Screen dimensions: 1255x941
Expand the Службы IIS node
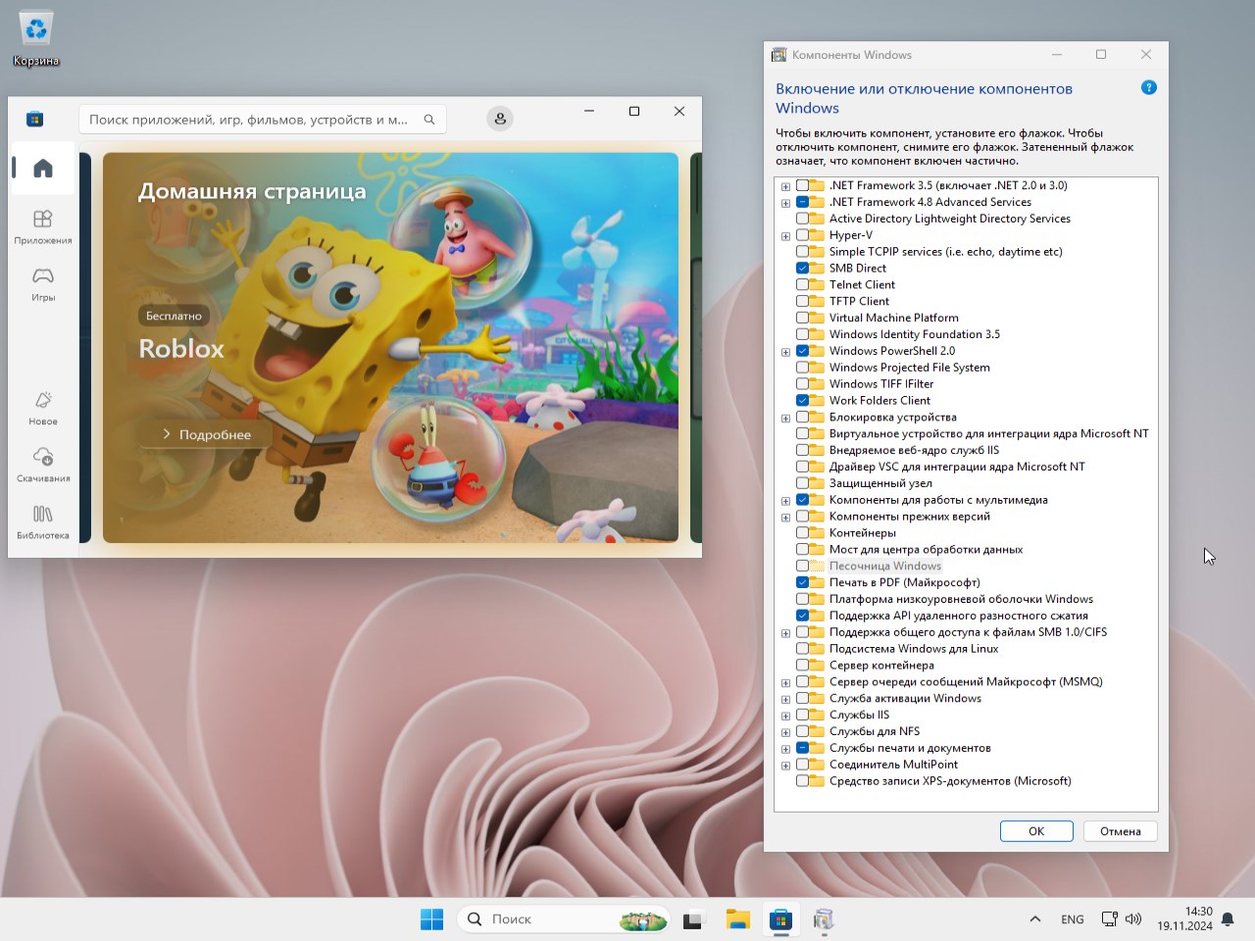pyautogui.click(x=785, y=716)
